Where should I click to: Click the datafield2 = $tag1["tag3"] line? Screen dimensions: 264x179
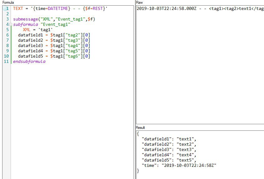pyautogui.click(x=54, y=40)
